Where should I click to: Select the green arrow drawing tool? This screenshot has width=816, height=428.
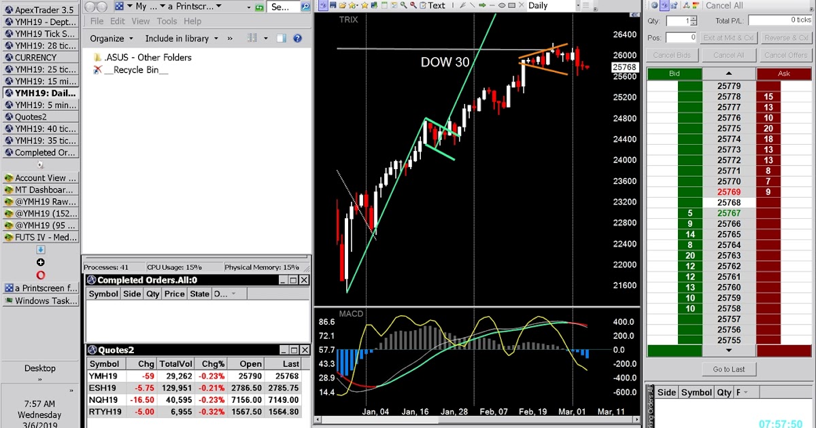481,5
